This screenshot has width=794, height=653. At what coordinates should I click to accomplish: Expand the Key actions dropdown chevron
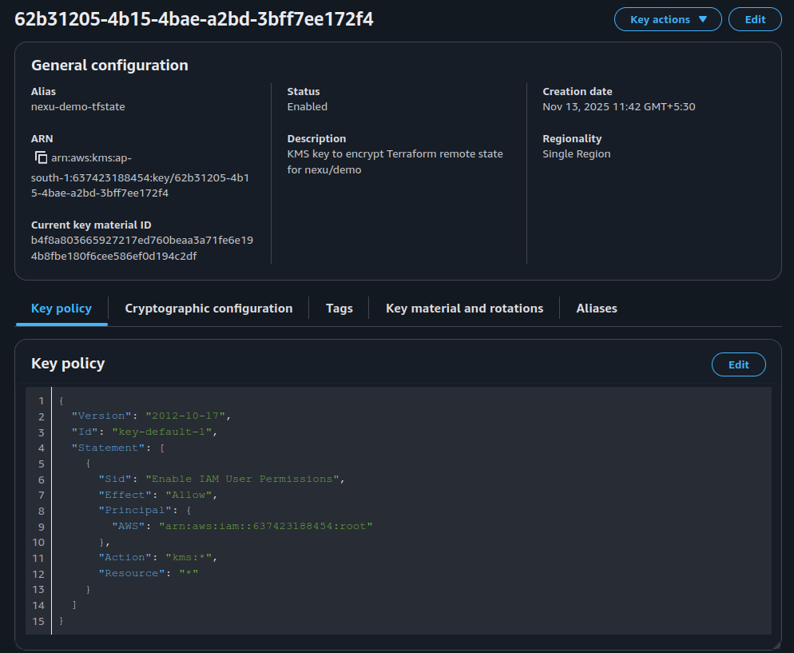(703, 19)
